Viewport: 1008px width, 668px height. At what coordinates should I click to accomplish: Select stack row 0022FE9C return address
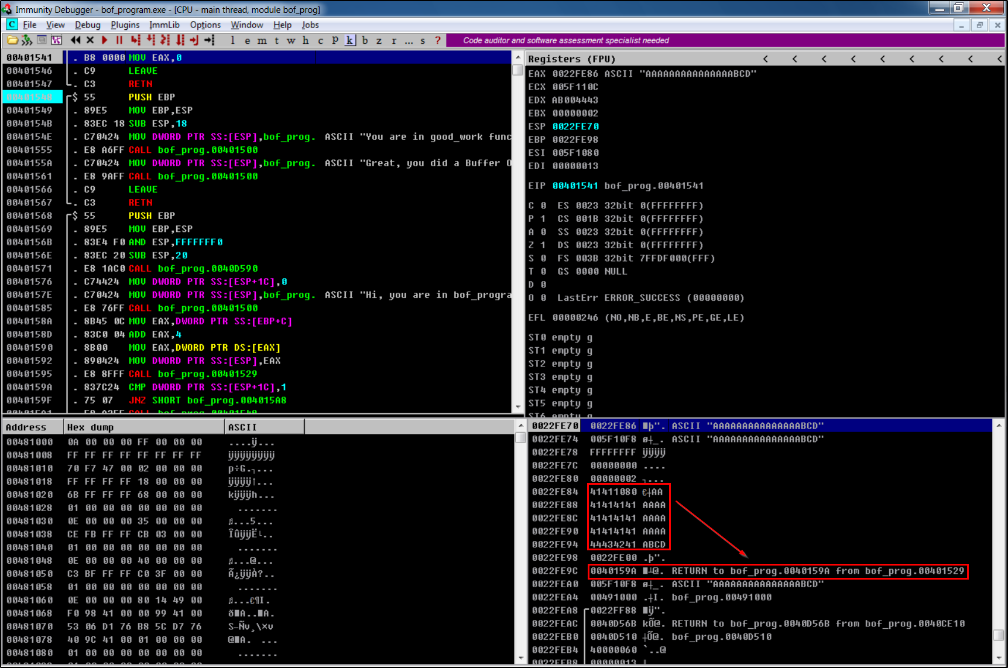[761, 571]
